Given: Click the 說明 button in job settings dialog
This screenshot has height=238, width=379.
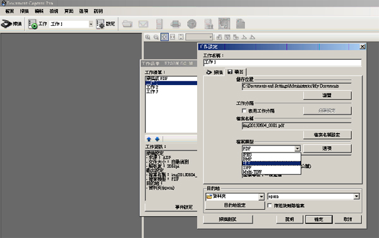Looking at the screenshot, I should [x=289, y=219].
